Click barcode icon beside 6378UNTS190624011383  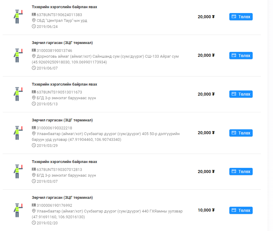click(34, 15)
